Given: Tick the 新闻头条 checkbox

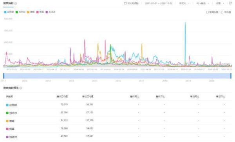Looking at the screenshot, I should tap(207, 12).
